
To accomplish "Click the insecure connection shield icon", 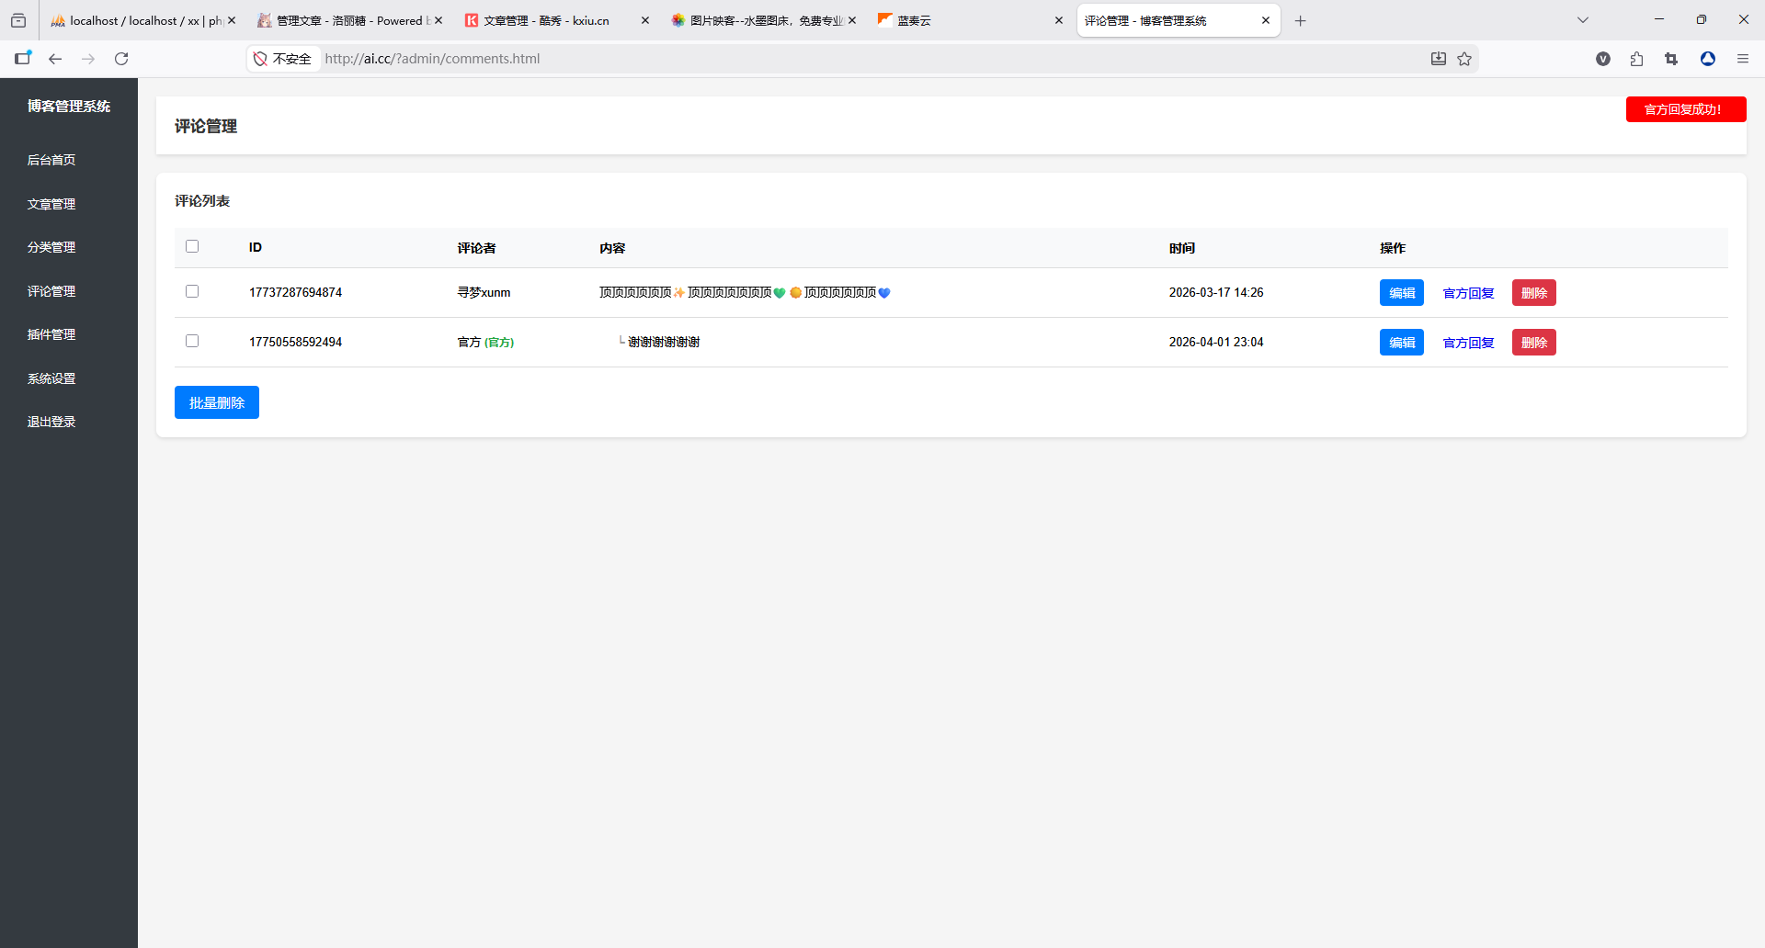I will pyautogui.click(x=260, y=59).
